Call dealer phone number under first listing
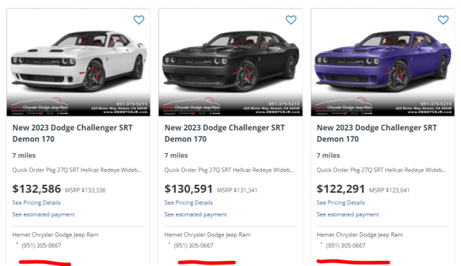461x266 pixels. tap(42, 245)
